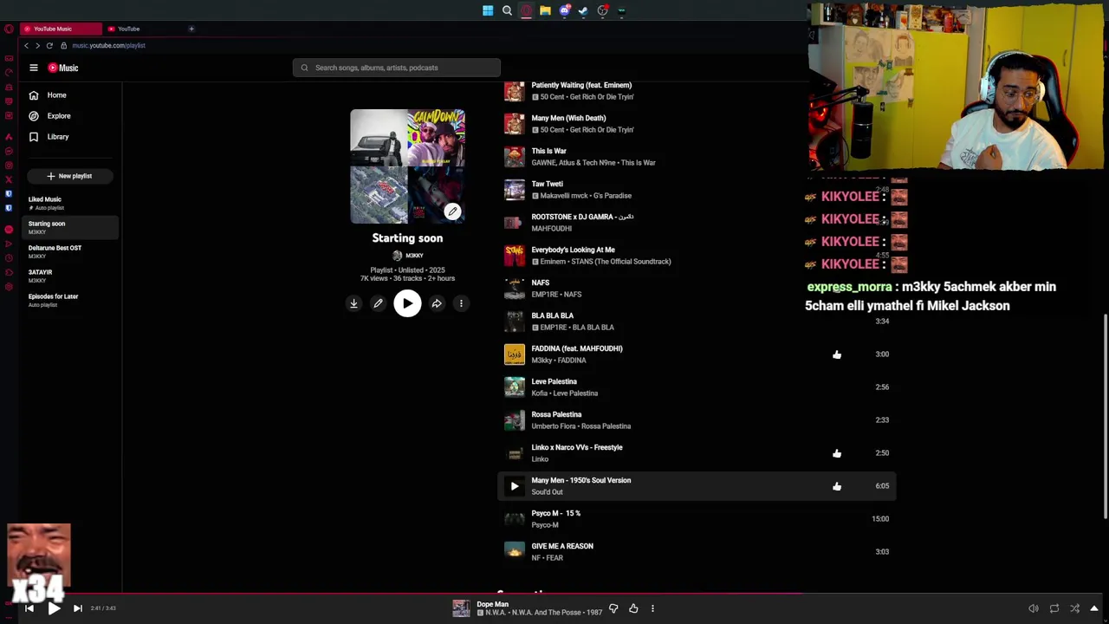The image size is (1109, 624).
Task: Skip to next track in the player bar
Action: point(77,608)
